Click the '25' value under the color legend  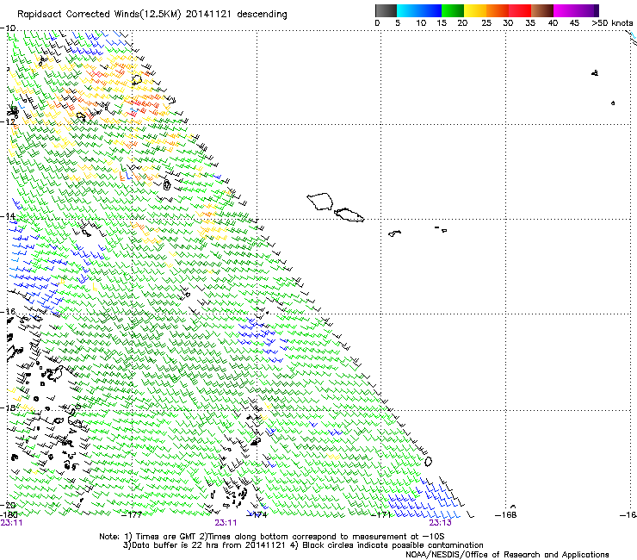click(486, 23)
